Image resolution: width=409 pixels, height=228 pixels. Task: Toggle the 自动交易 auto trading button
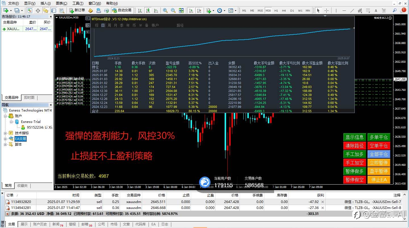[x=122, y=11]
